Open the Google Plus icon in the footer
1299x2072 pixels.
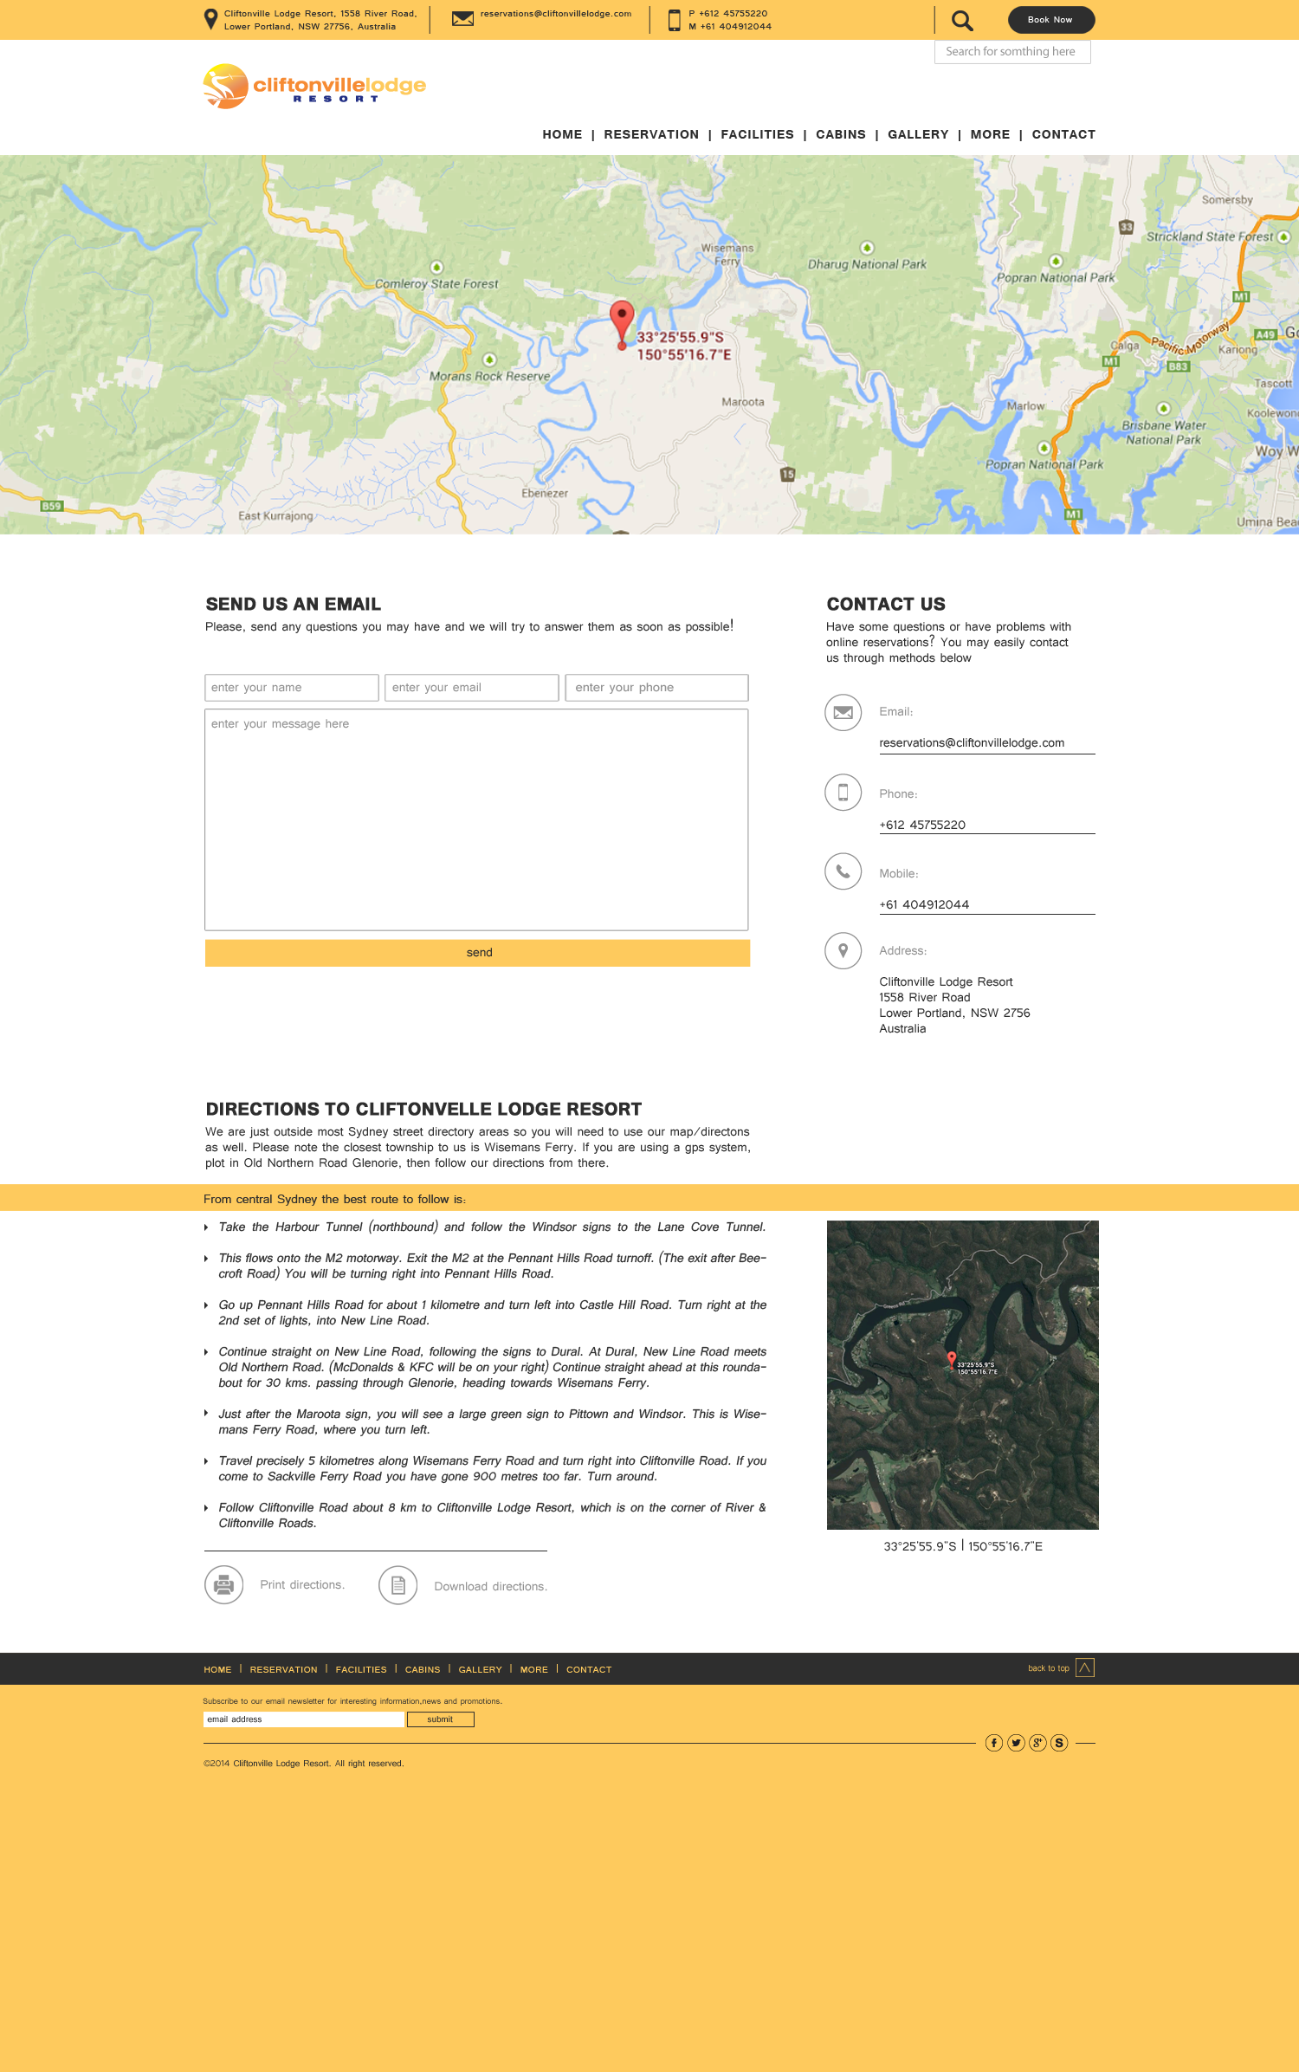point(1037,1743)
